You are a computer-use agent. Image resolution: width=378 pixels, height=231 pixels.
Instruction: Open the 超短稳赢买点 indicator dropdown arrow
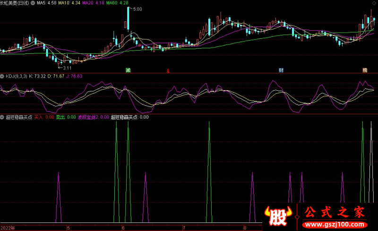pyautogui.click(x=2, y=117)
